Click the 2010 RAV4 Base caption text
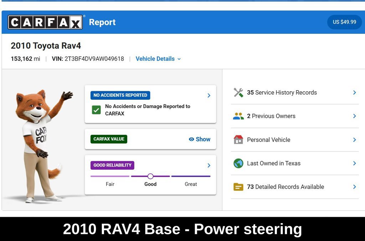365x241 pixels. tap(182, 229)
